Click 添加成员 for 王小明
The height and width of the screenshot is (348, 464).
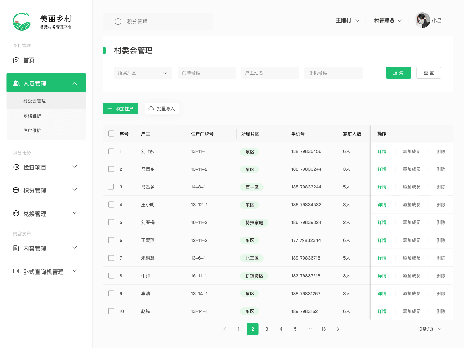[x=412, y=205]
